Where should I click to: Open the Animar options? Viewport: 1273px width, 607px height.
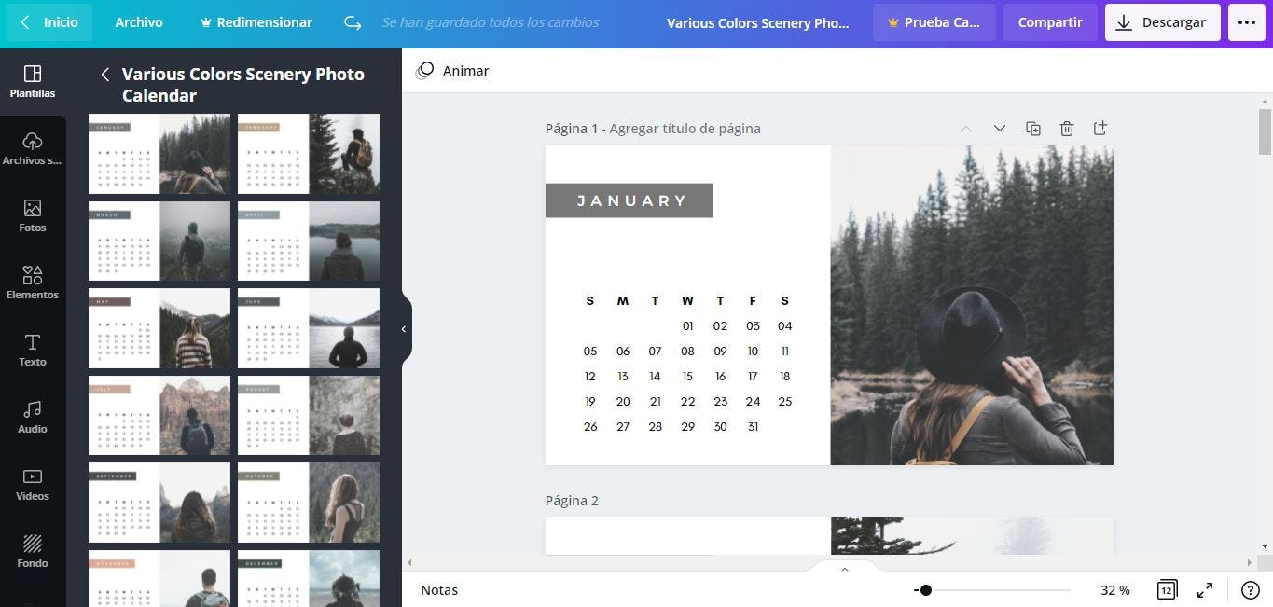454,70
